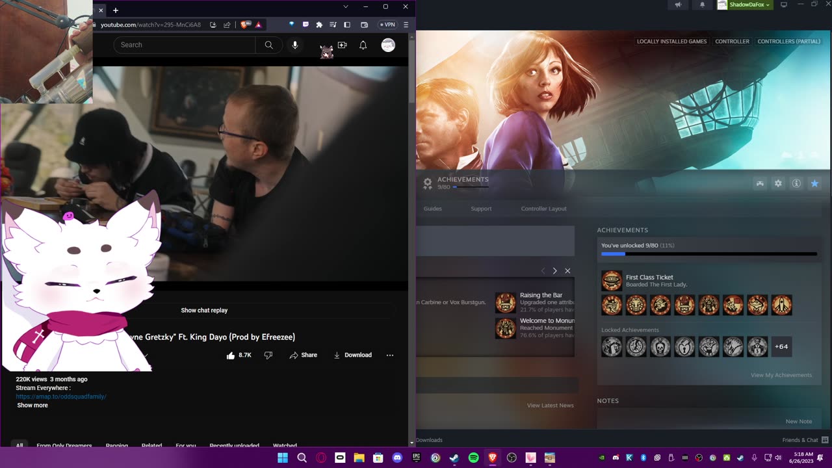Click the youtube.com address bar URL
832x468 pixels.
151,25
